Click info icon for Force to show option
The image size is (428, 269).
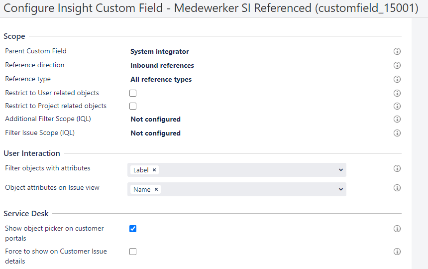click(397, 252)
